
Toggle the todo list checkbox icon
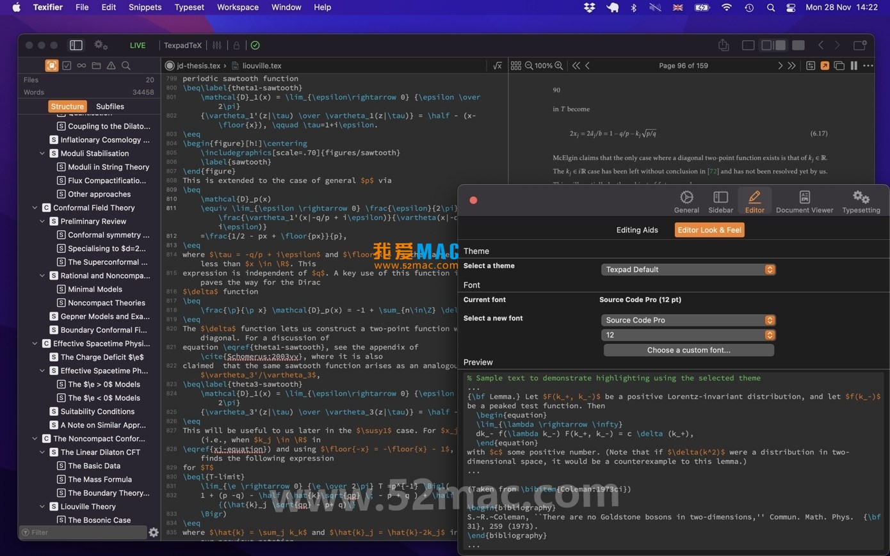67,65
